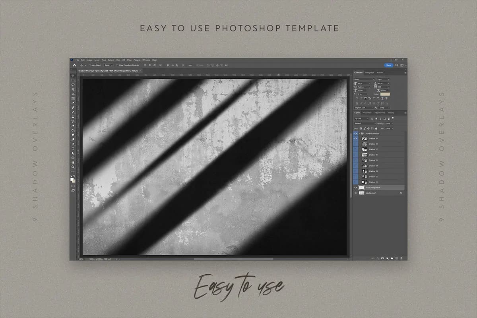Hide the Your Design Here layer

click(x=356, y=187)
